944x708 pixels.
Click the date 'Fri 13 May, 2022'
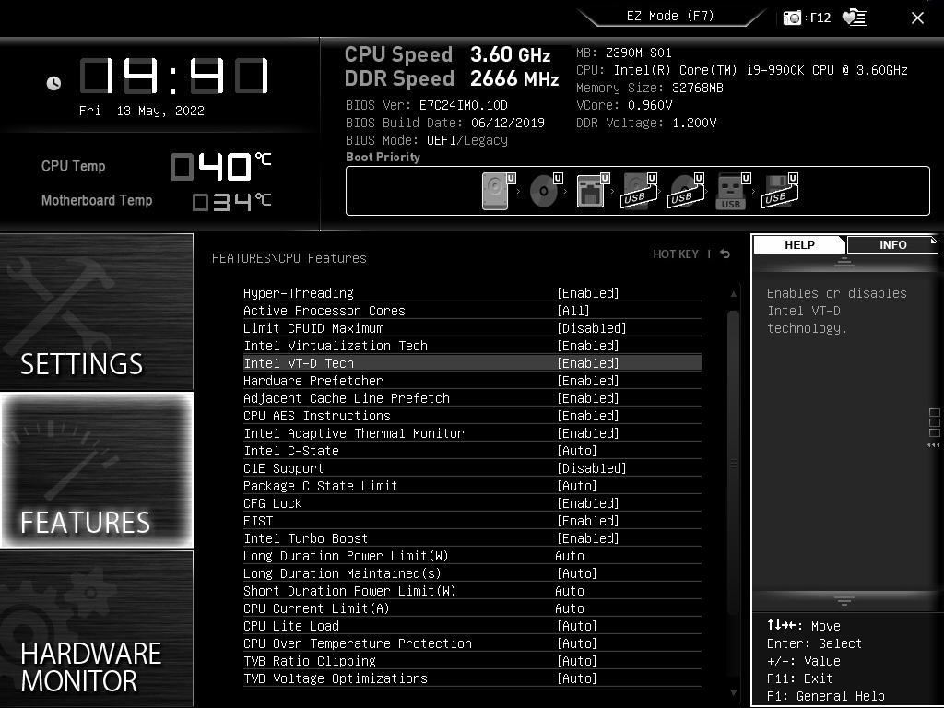142,111
